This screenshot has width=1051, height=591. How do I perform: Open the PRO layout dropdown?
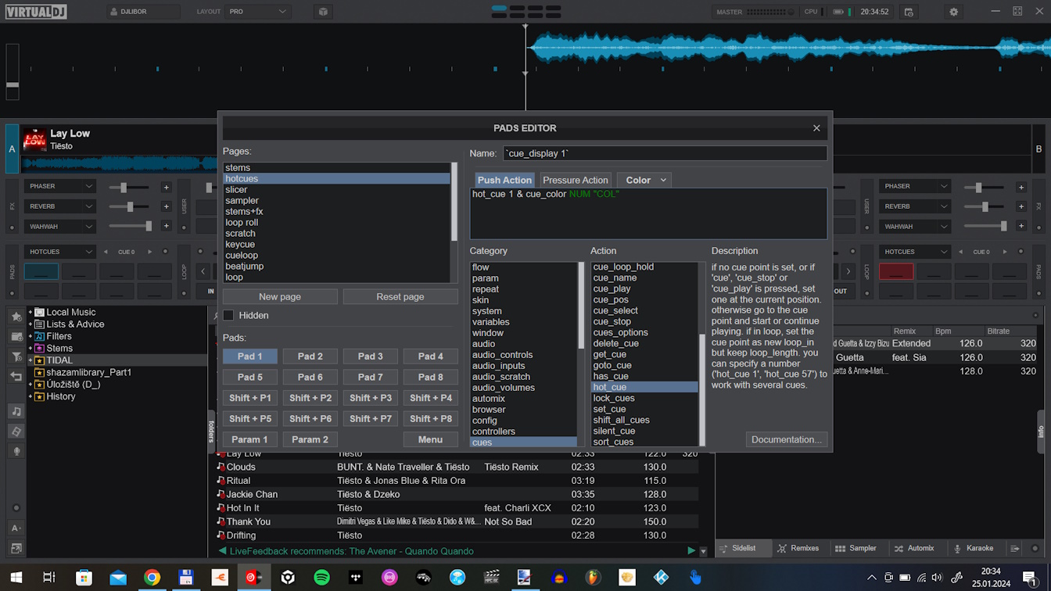(259, 12)
